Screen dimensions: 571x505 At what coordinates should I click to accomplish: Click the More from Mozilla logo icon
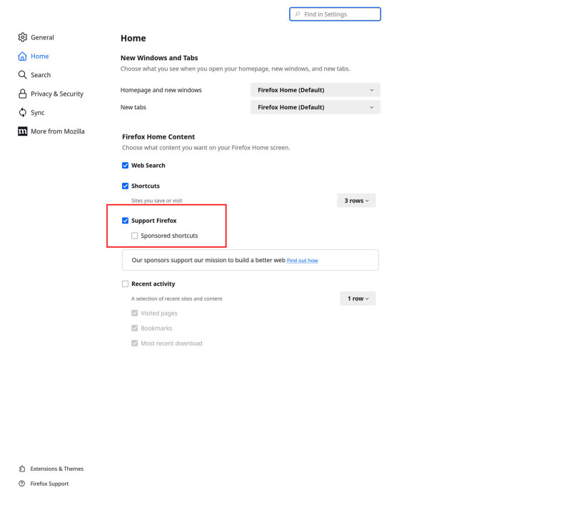pyautogui.click(x=23, y=131)
